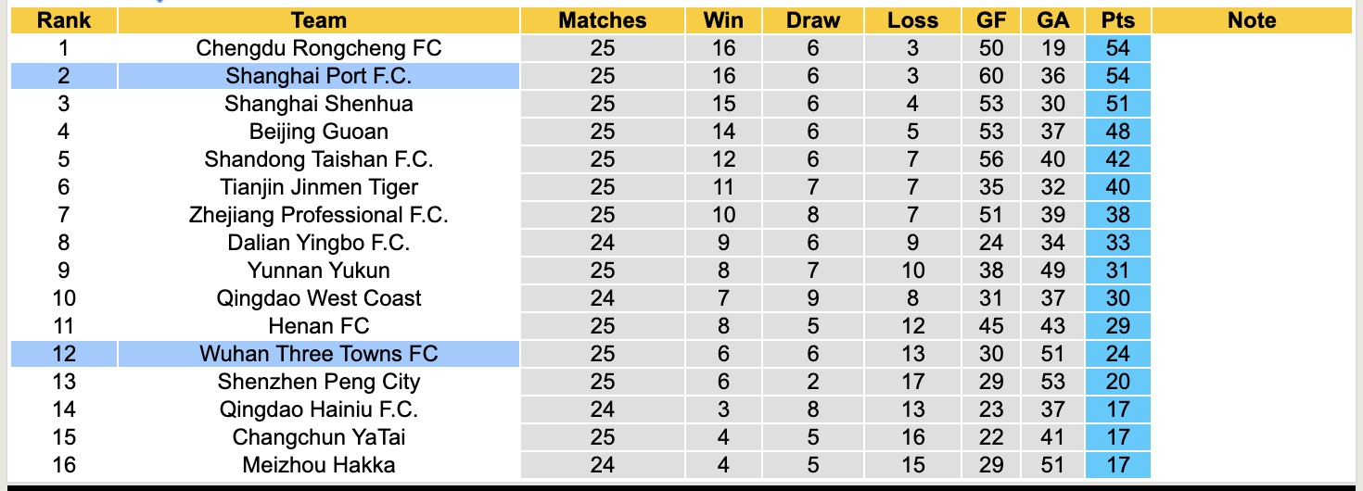Click the Rank column header
Image resolution: width=1363 pixels, height=491 pixels.
click(x=63, y=20)
